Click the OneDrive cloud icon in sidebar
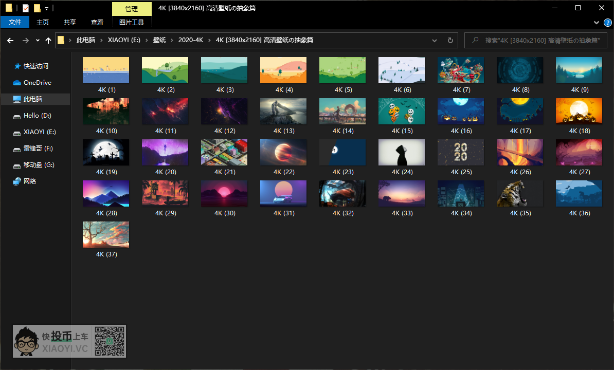The height and width of the screenshot is (370, 614). 17,83
